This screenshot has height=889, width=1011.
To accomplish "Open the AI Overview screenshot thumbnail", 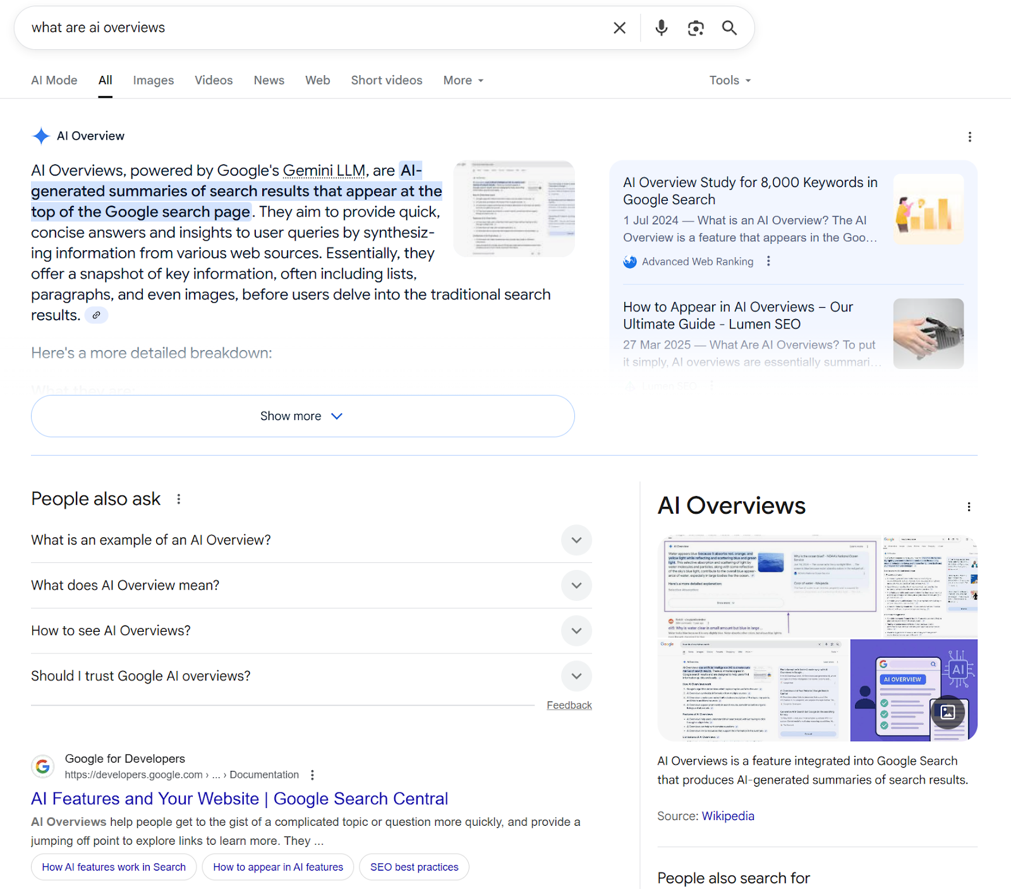I will point(514,209).
